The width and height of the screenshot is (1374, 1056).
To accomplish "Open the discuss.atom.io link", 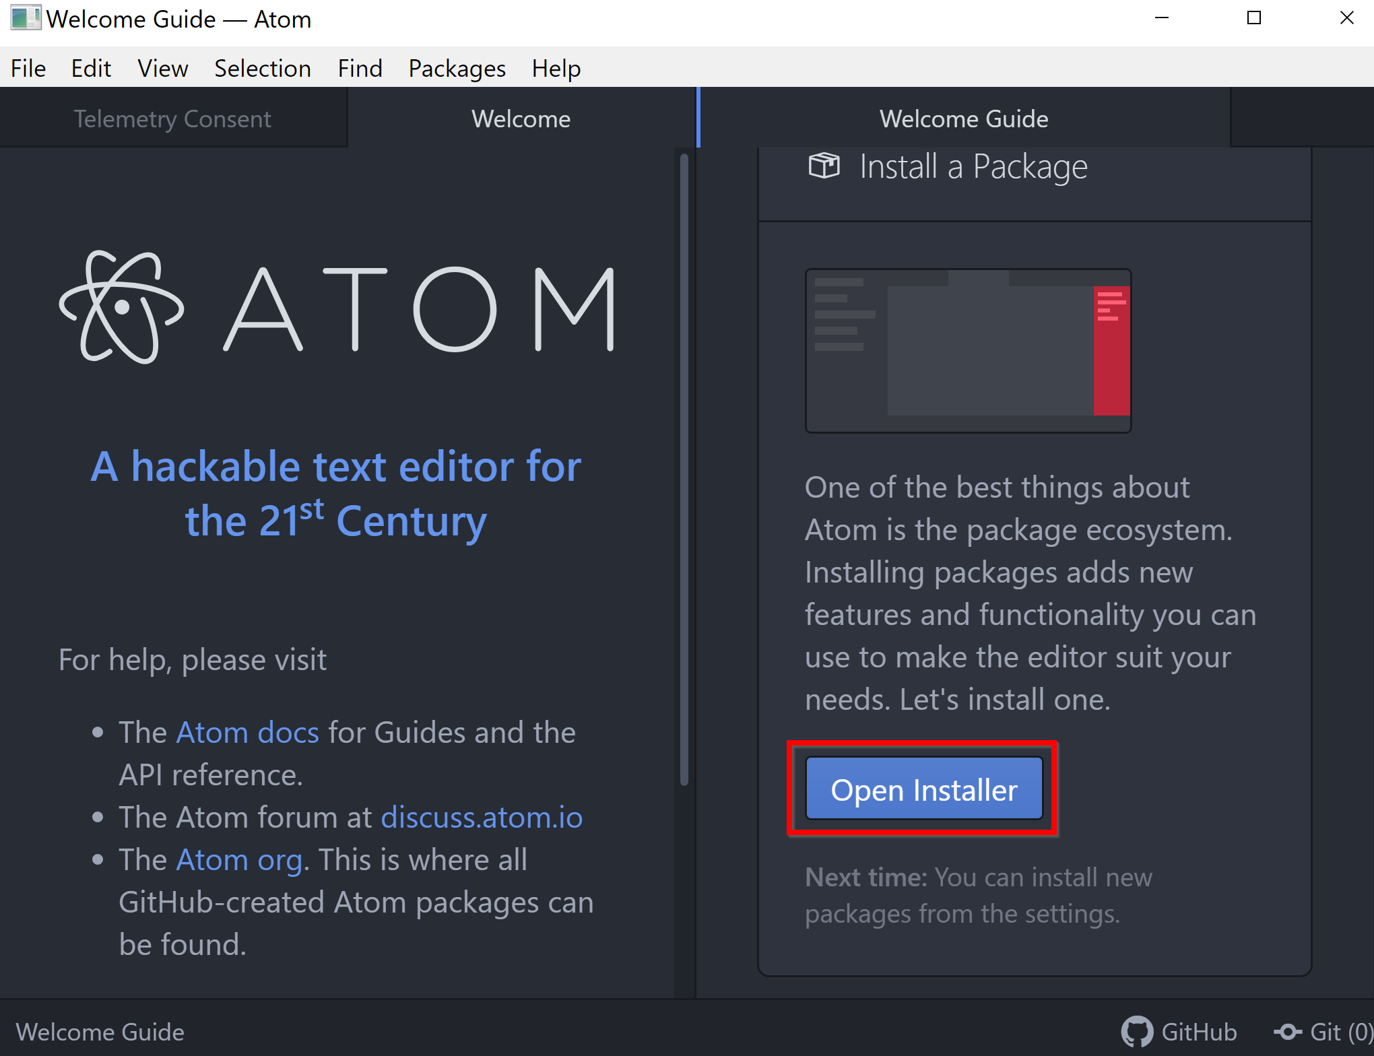I will [482, 817].
